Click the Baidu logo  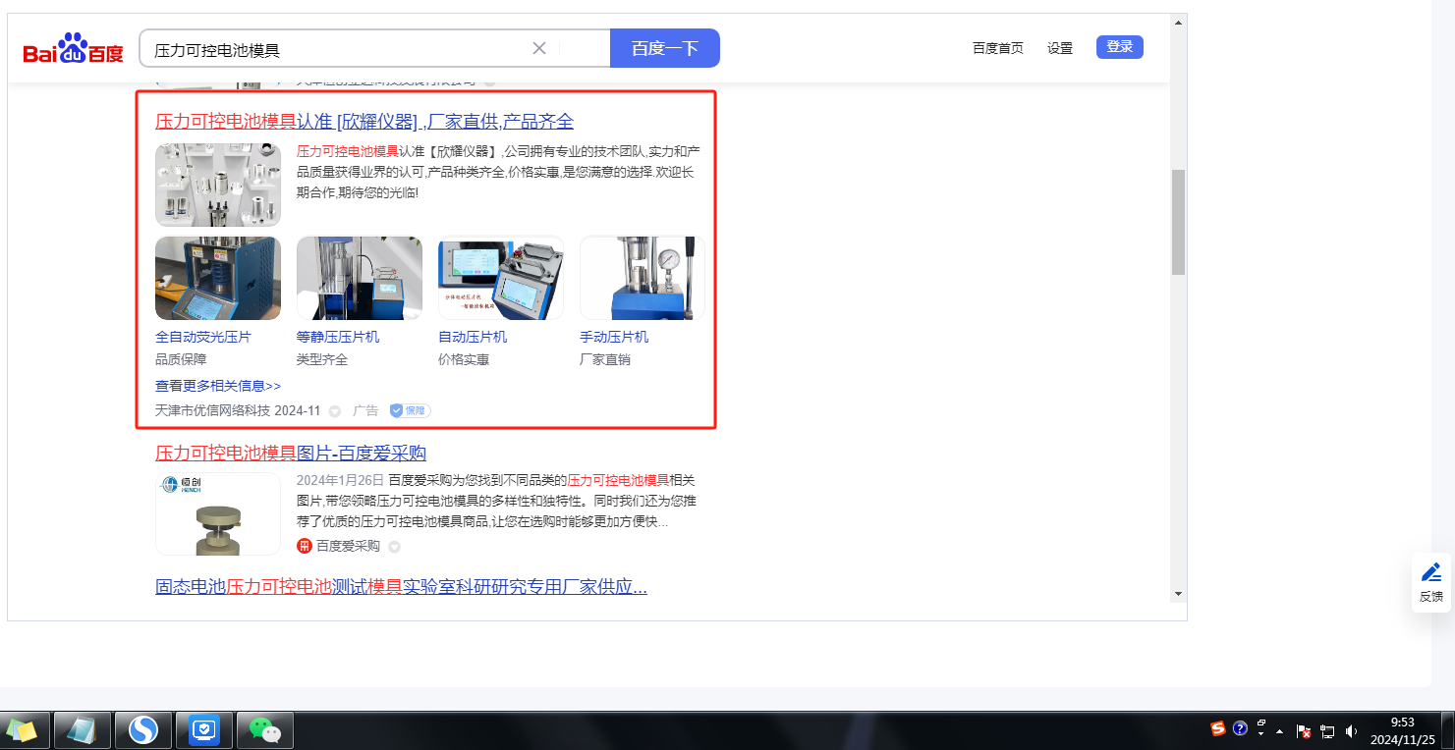click(74, 48)
